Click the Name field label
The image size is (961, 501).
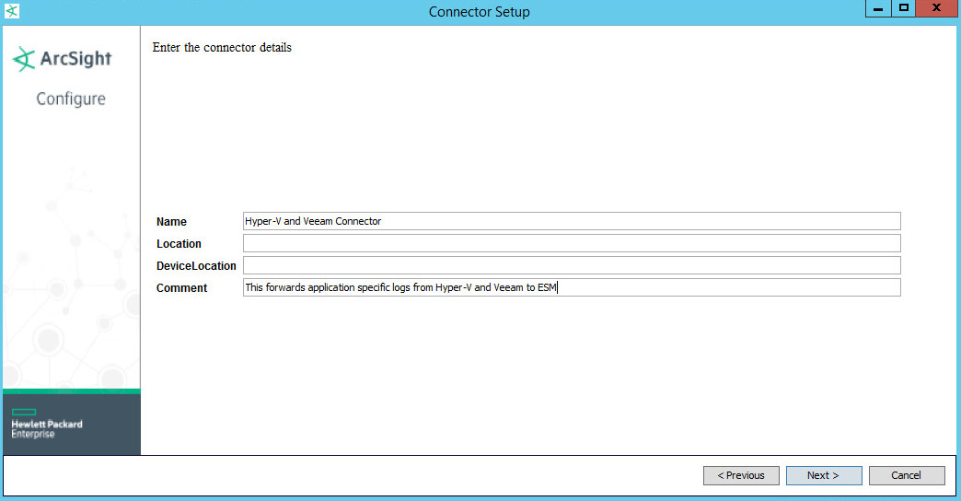pyautogui.click(x=171, y=222)
